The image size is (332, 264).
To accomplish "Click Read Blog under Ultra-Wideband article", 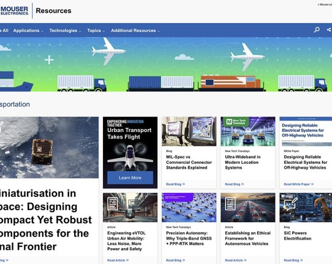I will click(234, 184).
